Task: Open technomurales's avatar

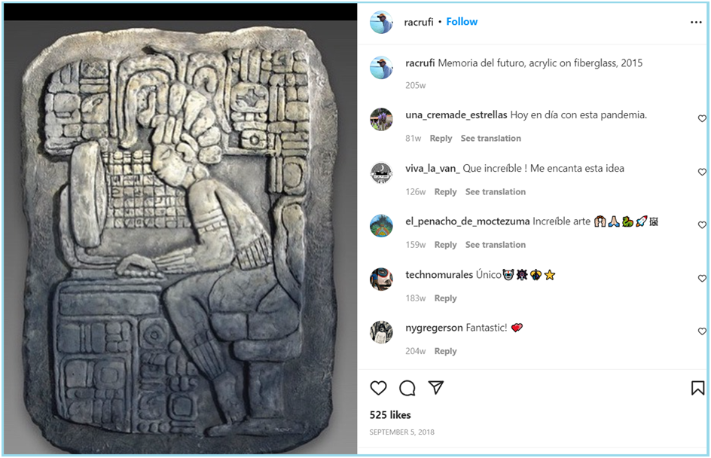Action: tap(381, 279)
